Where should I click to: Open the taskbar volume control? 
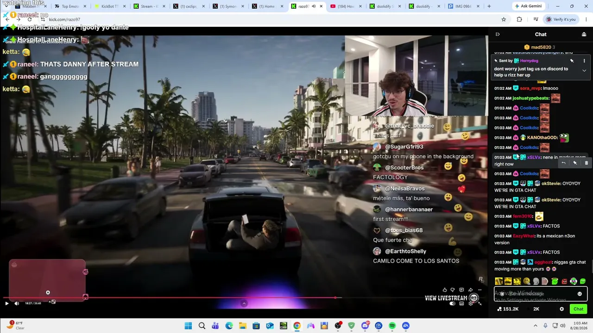pos(562,326)
